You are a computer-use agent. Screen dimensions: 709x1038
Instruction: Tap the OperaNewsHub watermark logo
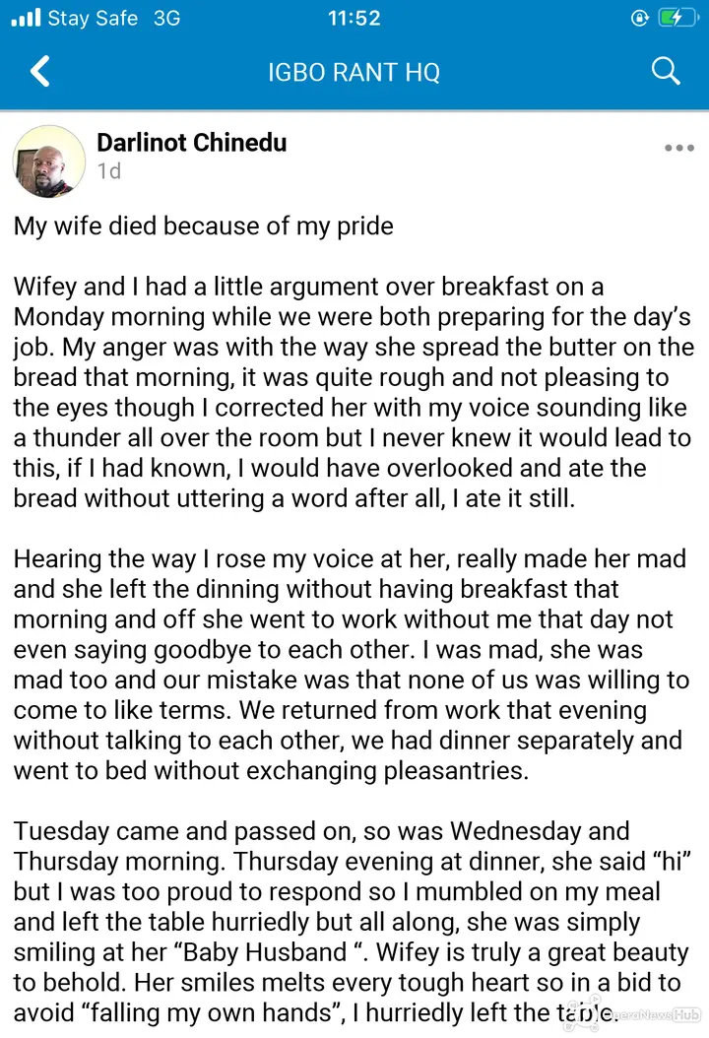[x=653, y=1014]
